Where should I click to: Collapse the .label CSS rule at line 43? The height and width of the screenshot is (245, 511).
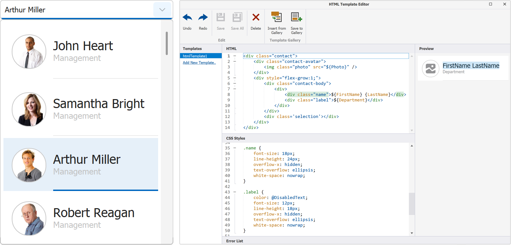(x=235, y=192)
